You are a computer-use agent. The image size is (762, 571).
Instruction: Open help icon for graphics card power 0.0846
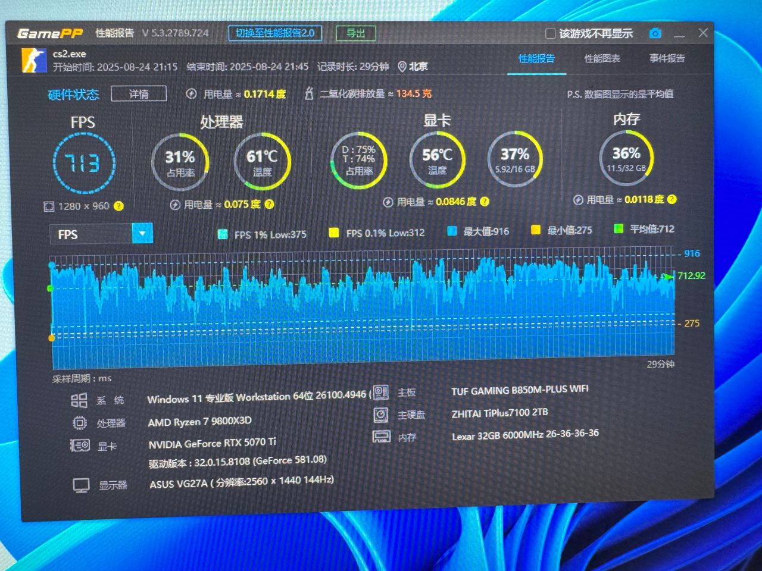pyautogui.click(x=485, y=202)
